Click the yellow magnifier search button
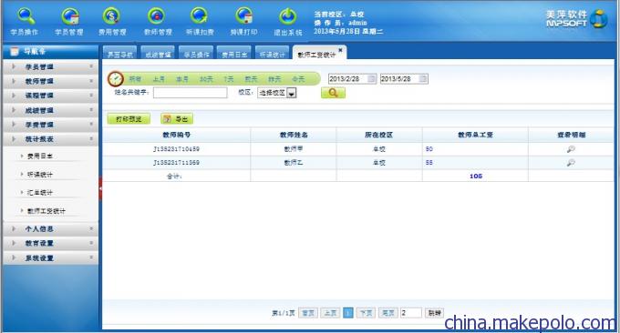Screen dimensions: 620x333 pos(333,93)
